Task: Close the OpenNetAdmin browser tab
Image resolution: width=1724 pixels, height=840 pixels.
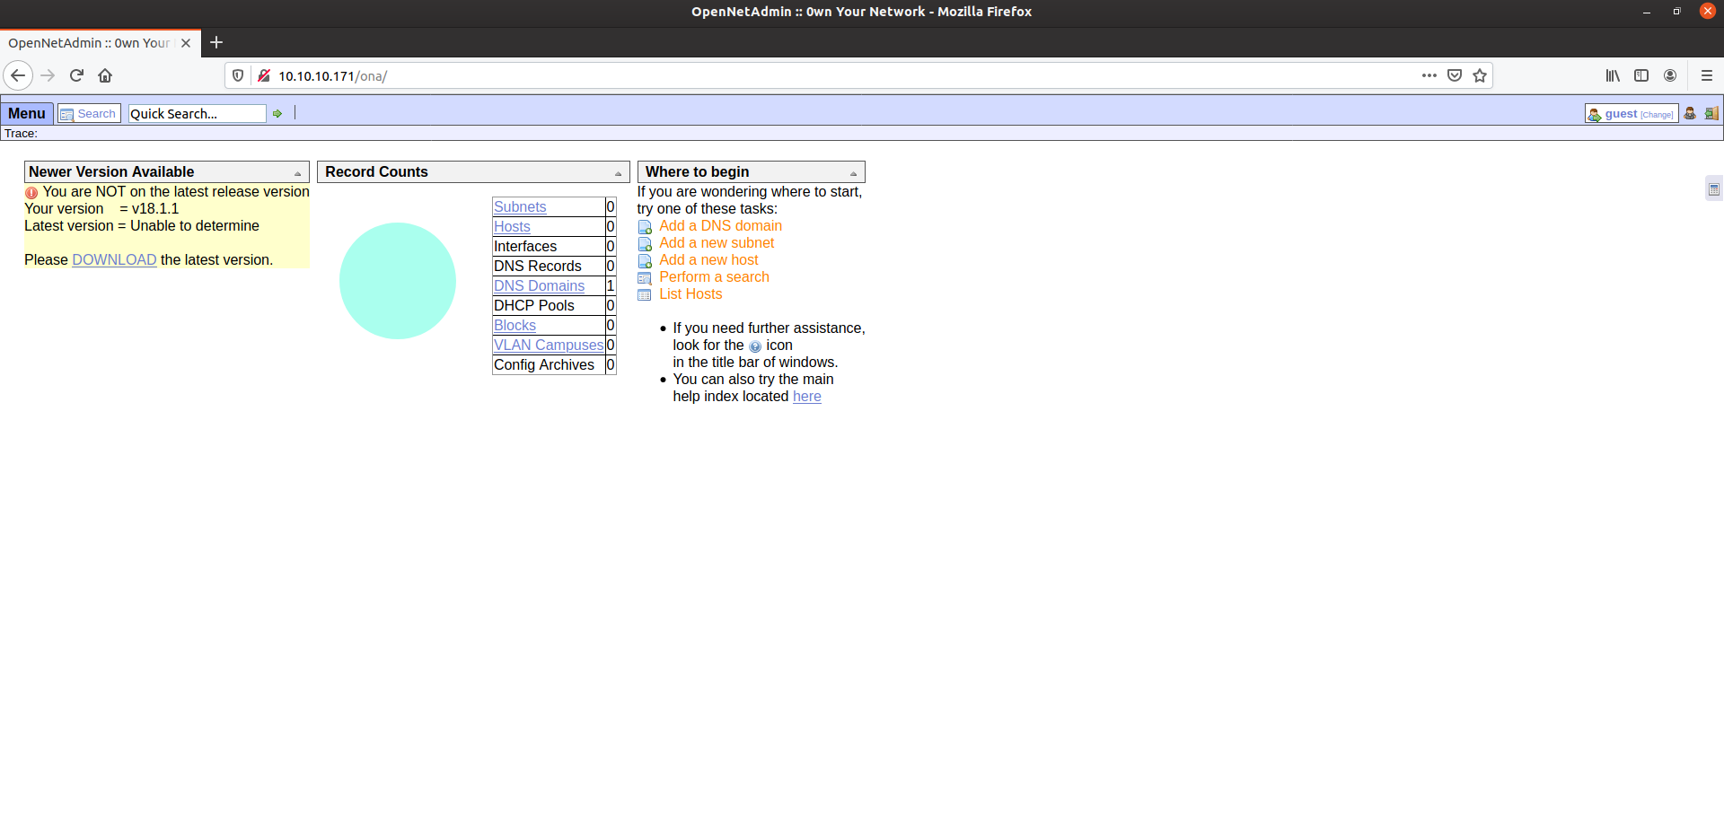Action: pos(186,43)
